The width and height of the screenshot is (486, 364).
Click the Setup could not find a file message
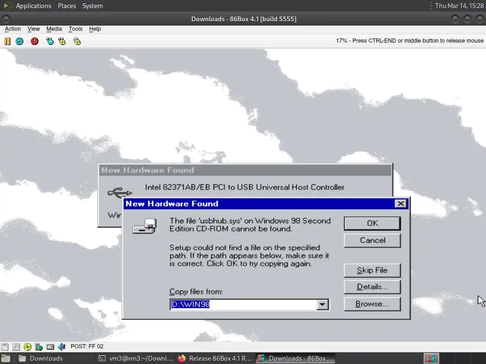249,255
